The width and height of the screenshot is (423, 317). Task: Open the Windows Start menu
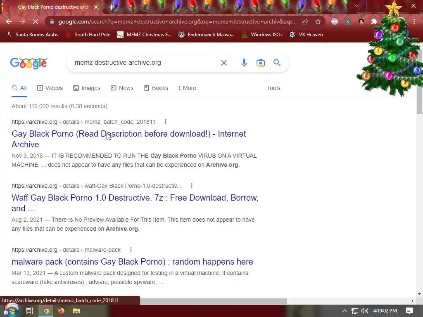11,311
